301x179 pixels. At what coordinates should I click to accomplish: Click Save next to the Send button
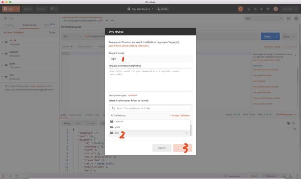pos(286,36)
